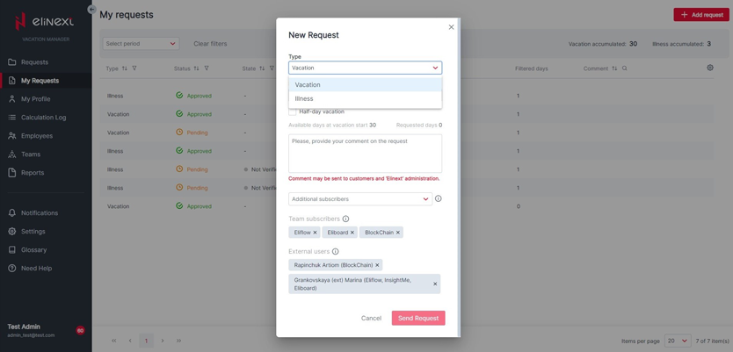Screen dimensions: 733x352
Task: Open the items per page dropdown
Action: coord(677,341)
